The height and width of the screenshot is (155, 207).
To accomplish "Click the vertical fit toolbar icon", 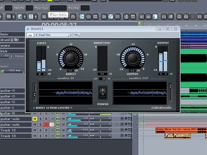I will click(179, 16).
